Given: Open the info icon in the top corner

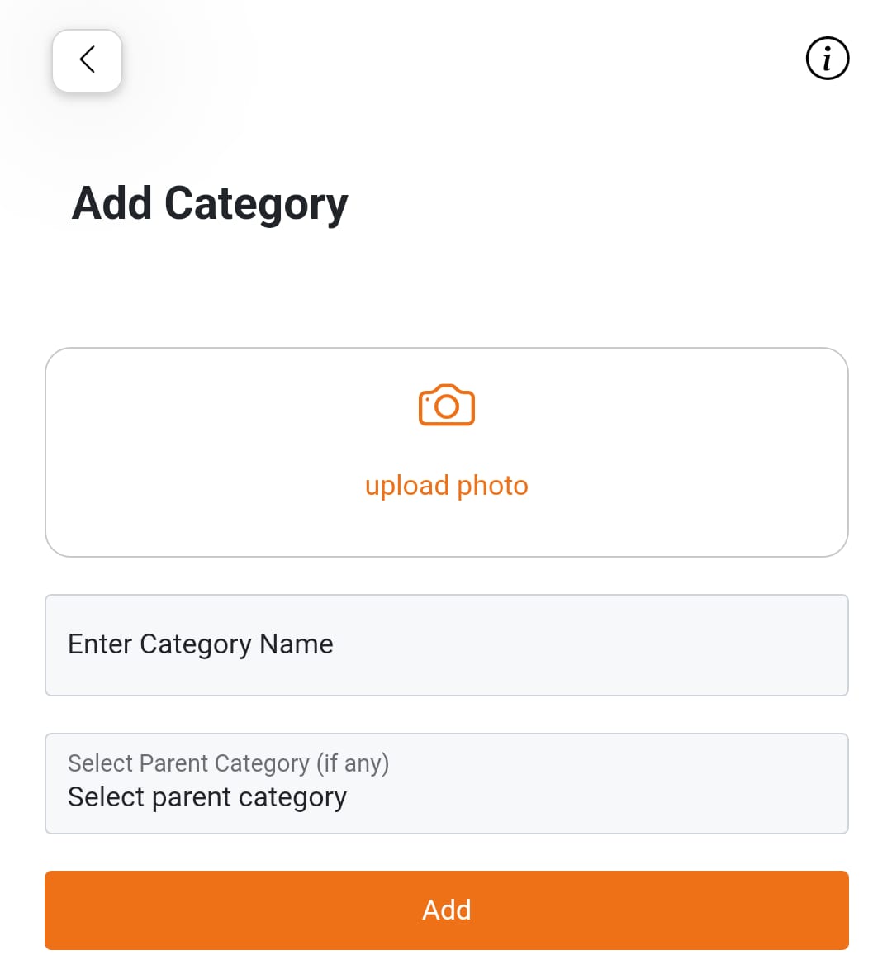Looking at the screenshot, I should coord(827,59).
